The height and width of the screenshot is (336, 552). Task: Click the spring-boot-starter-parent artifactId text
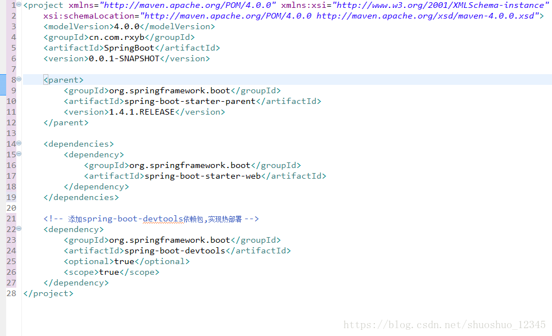coord(190,101)
